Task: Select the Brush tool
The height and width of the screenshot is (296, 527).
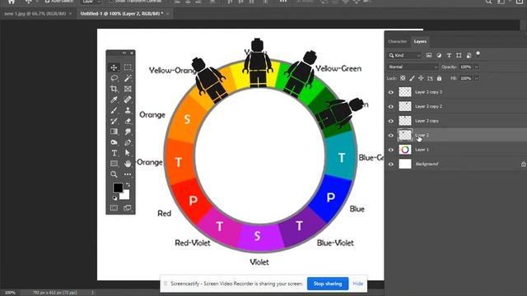Action: point(114,110)
